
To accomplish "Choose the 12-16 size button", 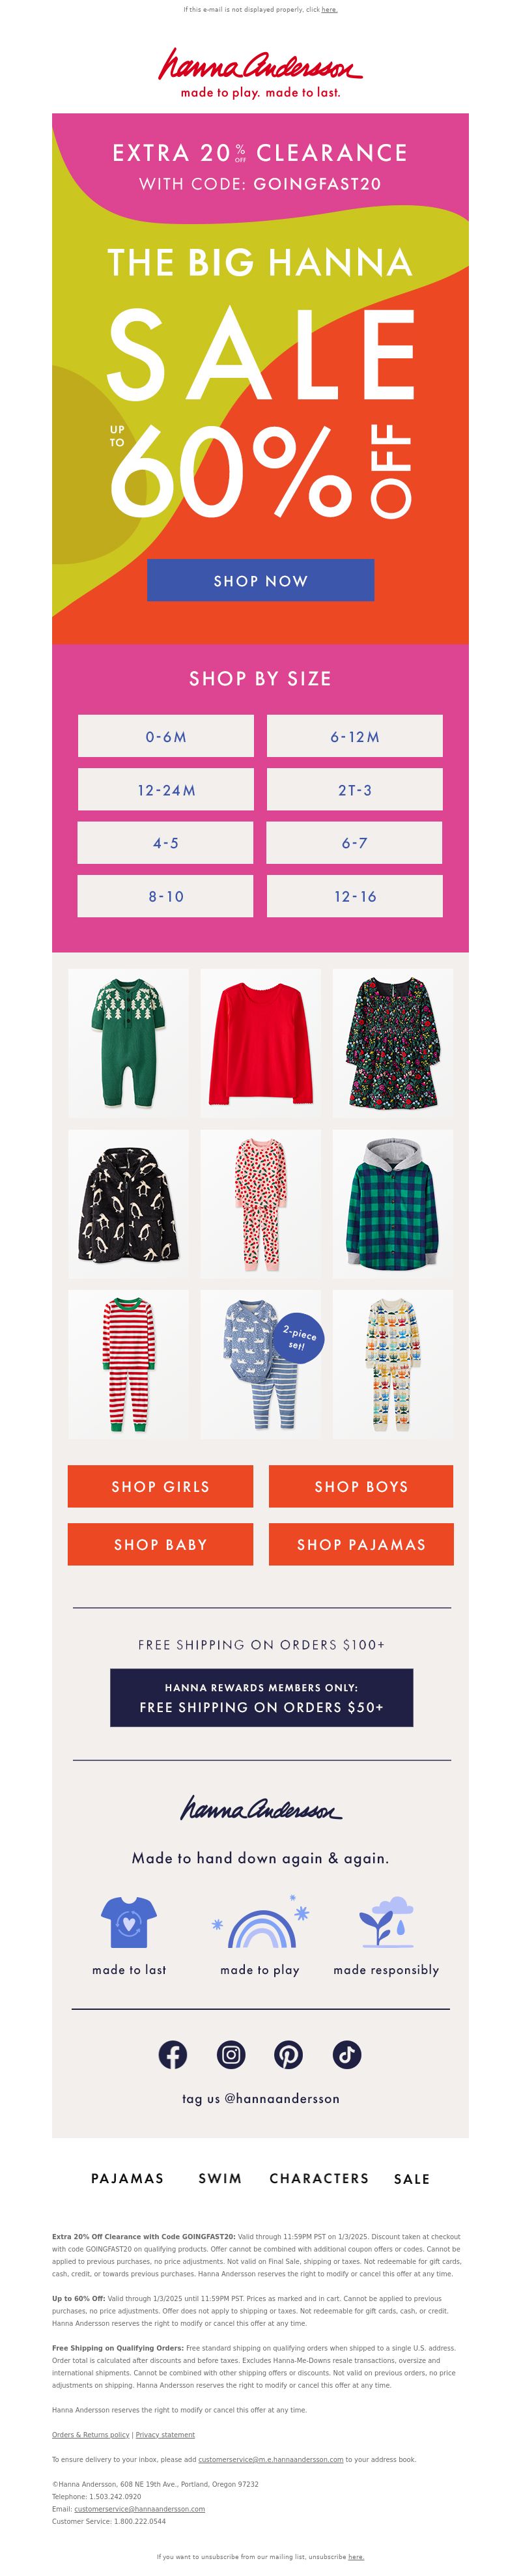I will [355, 896].
